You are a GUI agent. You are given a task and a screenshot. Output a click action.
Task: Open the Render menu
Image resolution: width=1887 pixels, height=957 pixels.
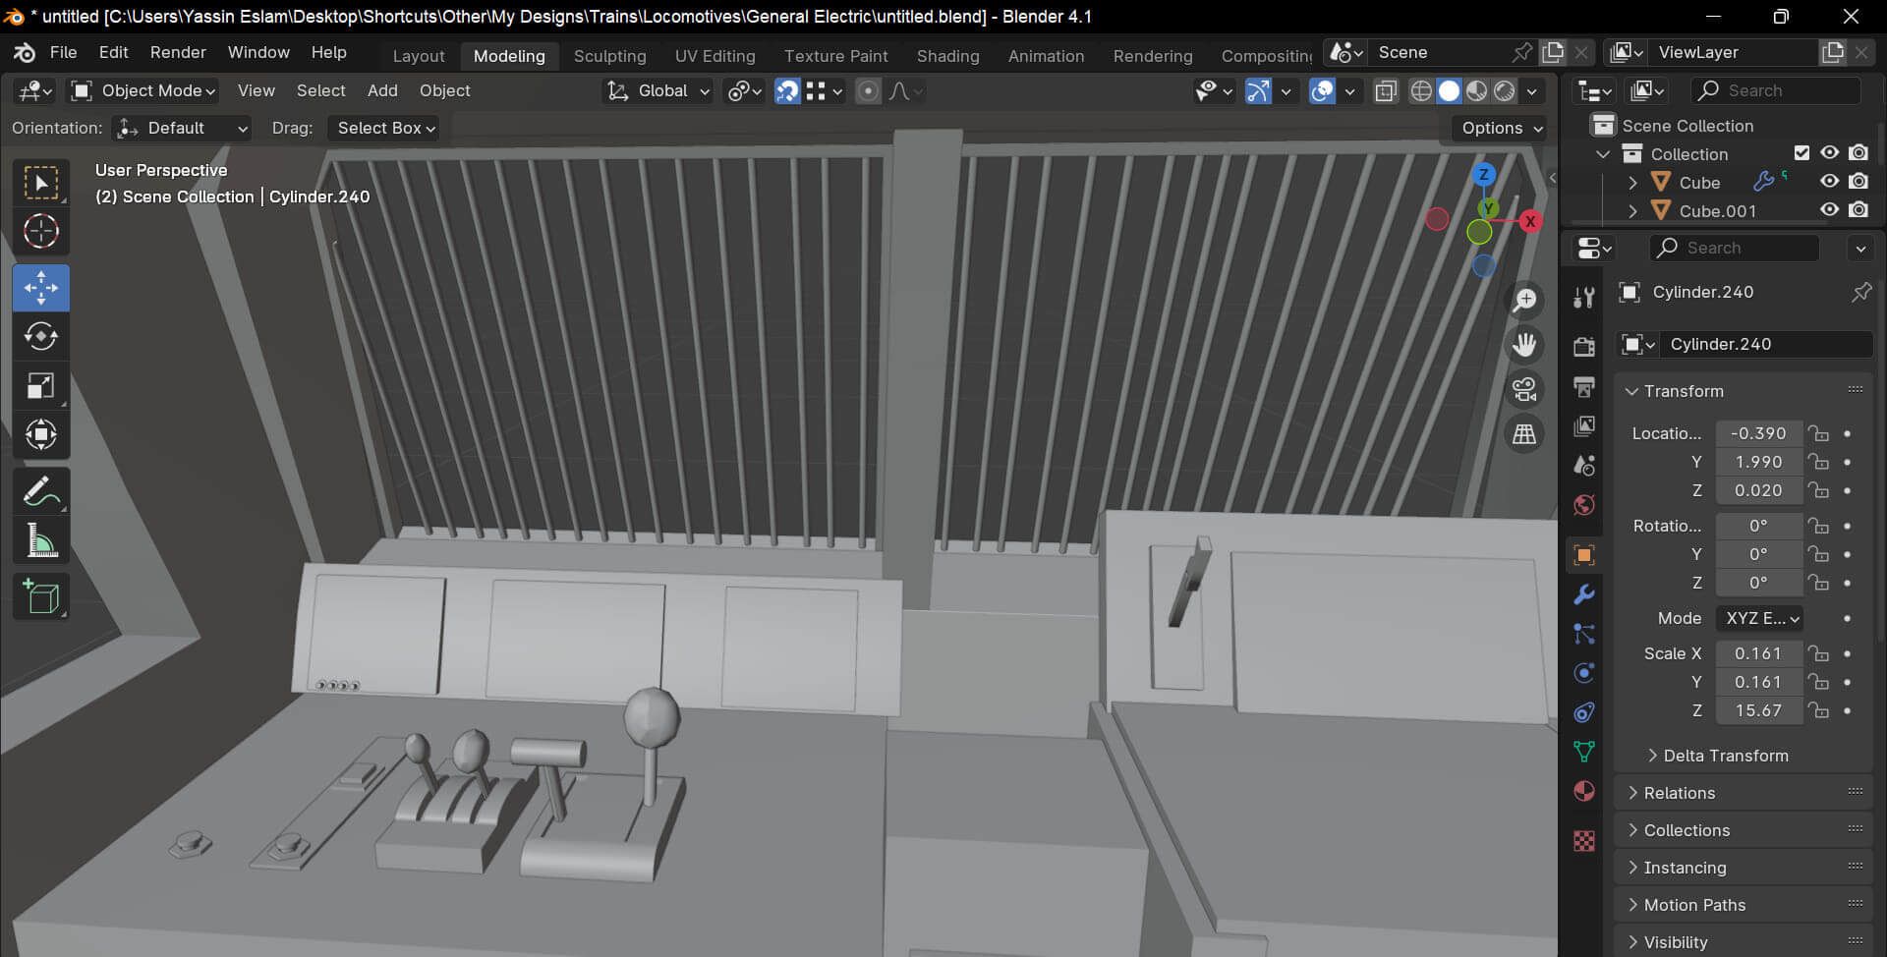coord(178,52)
